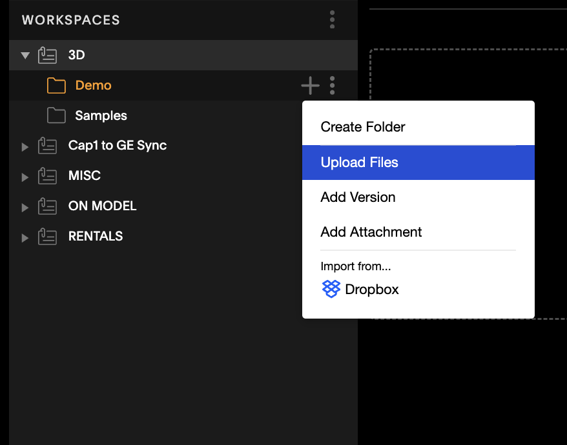Screen dimensions: 567x445
Task: Expand the MISC workspace arrow
Action: [x=25, y=177]
